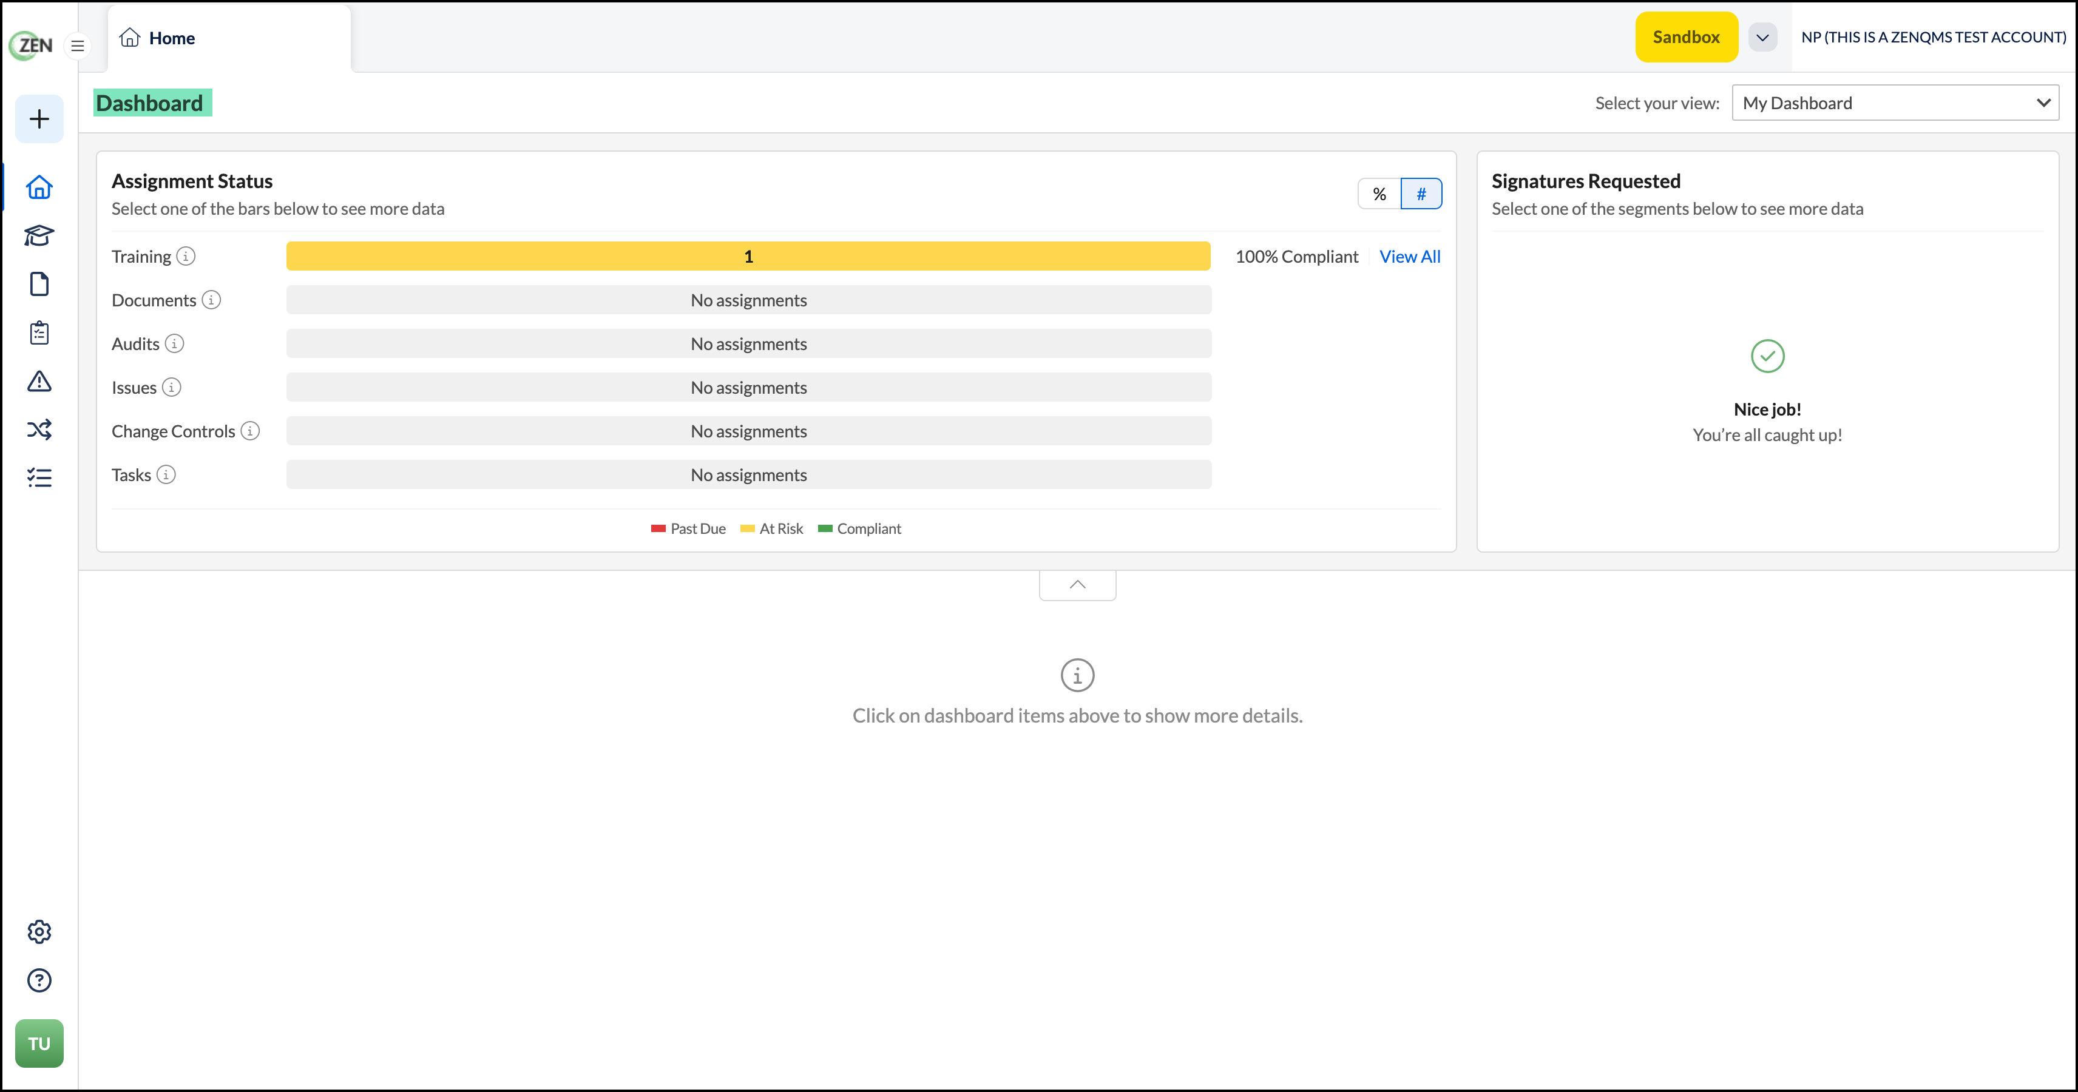Click the yellow Sandbox button
The image size is (2078, 1092).
point(1686,37)
